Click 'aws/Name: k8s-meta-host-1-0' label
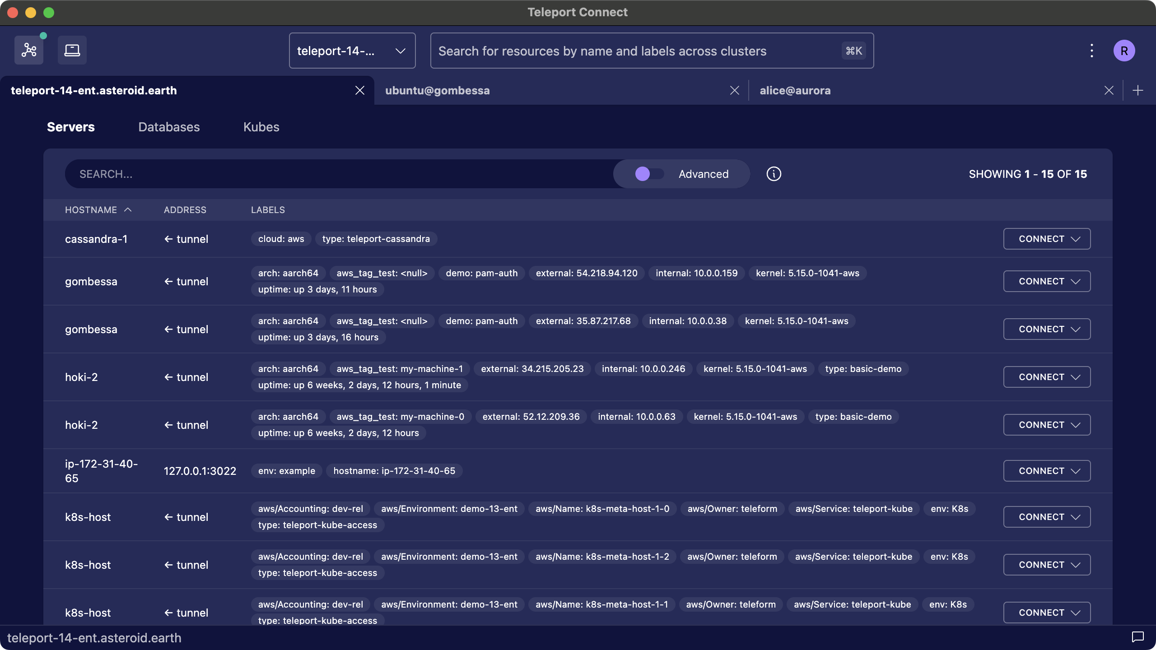 click(602, 509)
